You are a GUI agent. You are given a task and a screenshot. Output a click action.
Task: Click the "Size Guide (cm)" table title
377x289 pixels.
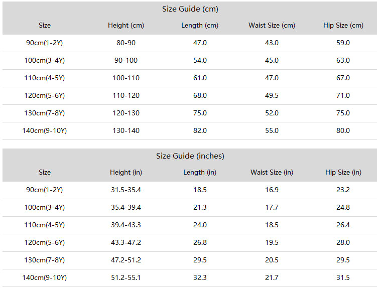click(x=190, y=9)
